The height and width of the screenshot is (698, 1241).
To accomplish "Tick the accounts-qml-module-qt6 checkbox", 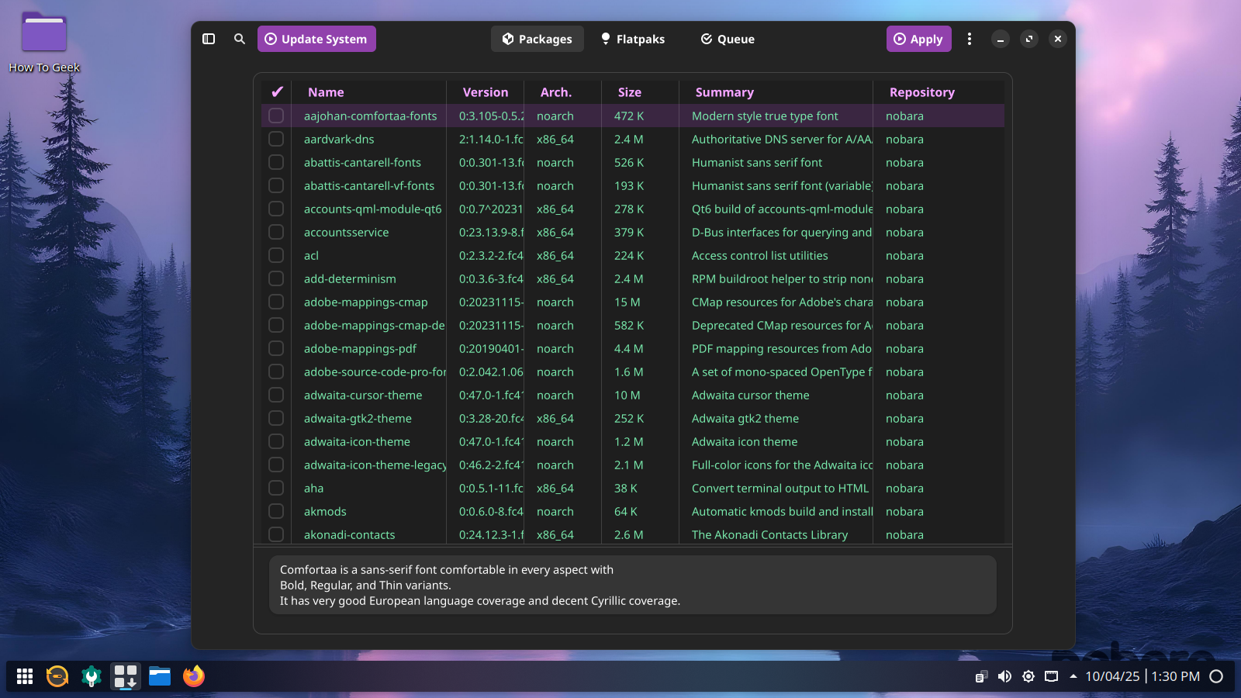I will (276, 209).
